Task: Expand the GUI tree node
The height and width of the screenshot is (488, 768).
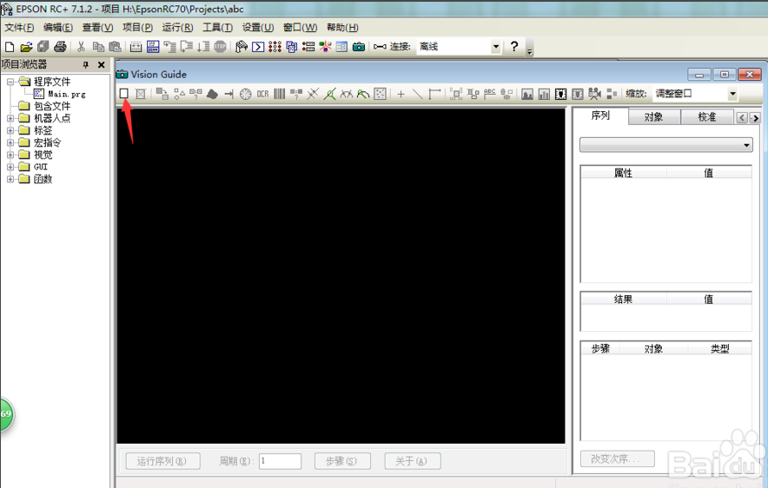Action: [x=10, y=167]
